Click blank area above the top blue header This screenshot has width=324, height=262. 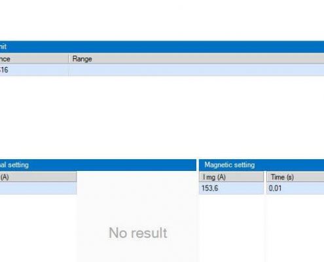pyautogui.click(x=162, y=20)
